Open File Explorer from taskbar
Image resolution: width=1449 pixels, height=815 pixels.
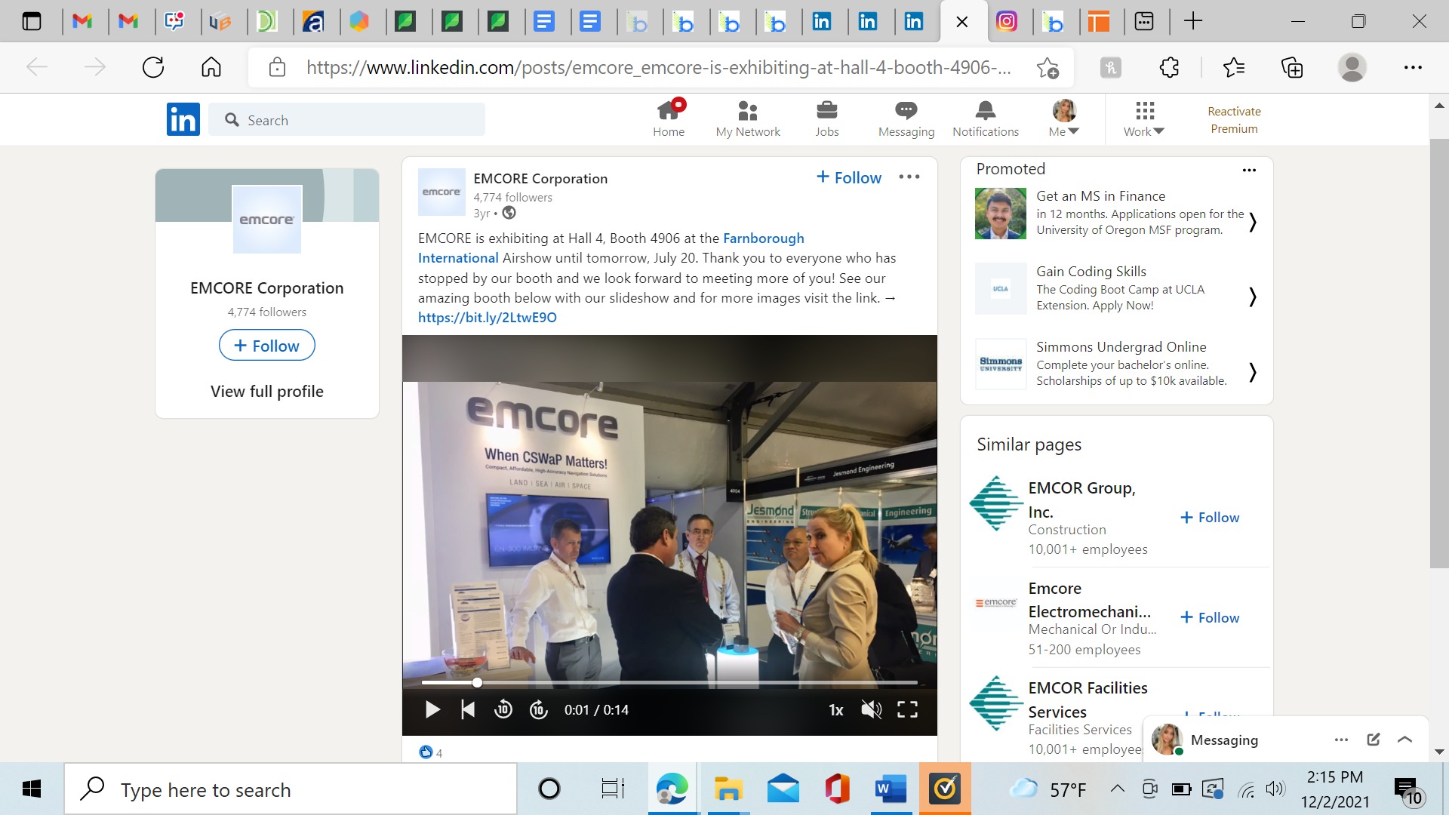(728, 789)
